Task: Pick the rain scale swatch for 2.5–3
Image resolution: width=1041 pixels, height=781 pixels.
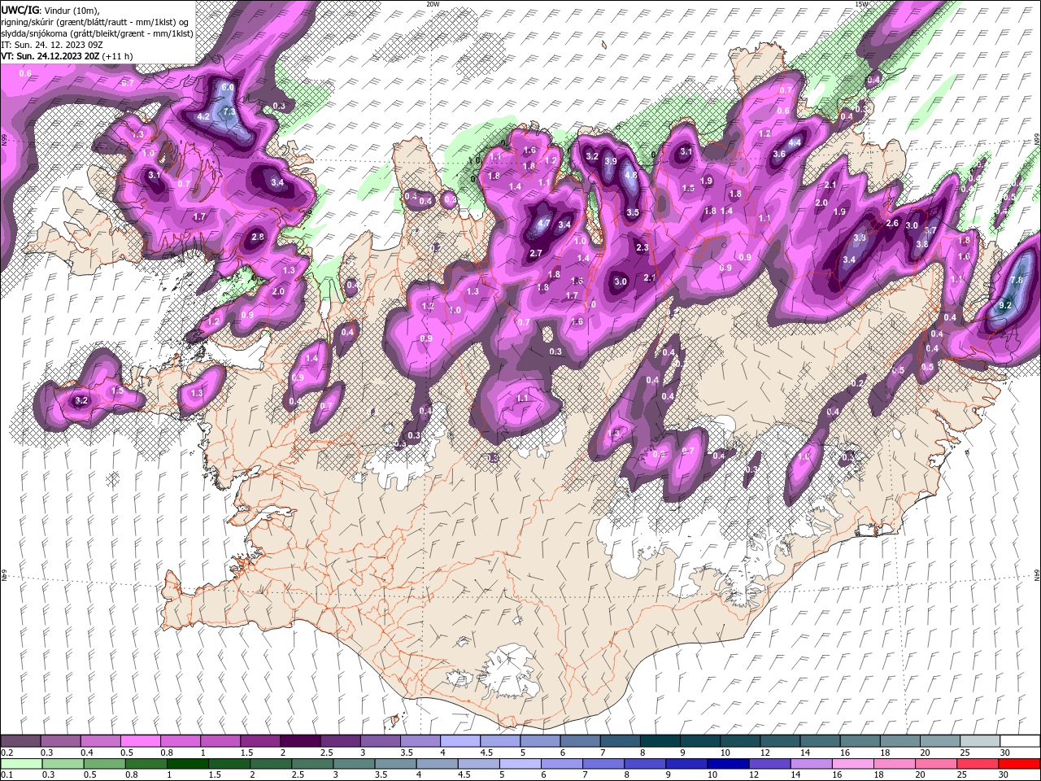Action: pyautogui.click(x=311, y=764)
